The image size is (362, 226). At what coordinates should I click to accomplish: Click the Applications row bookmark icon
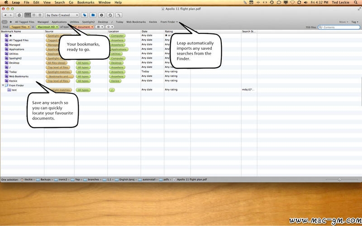point(6,49)
